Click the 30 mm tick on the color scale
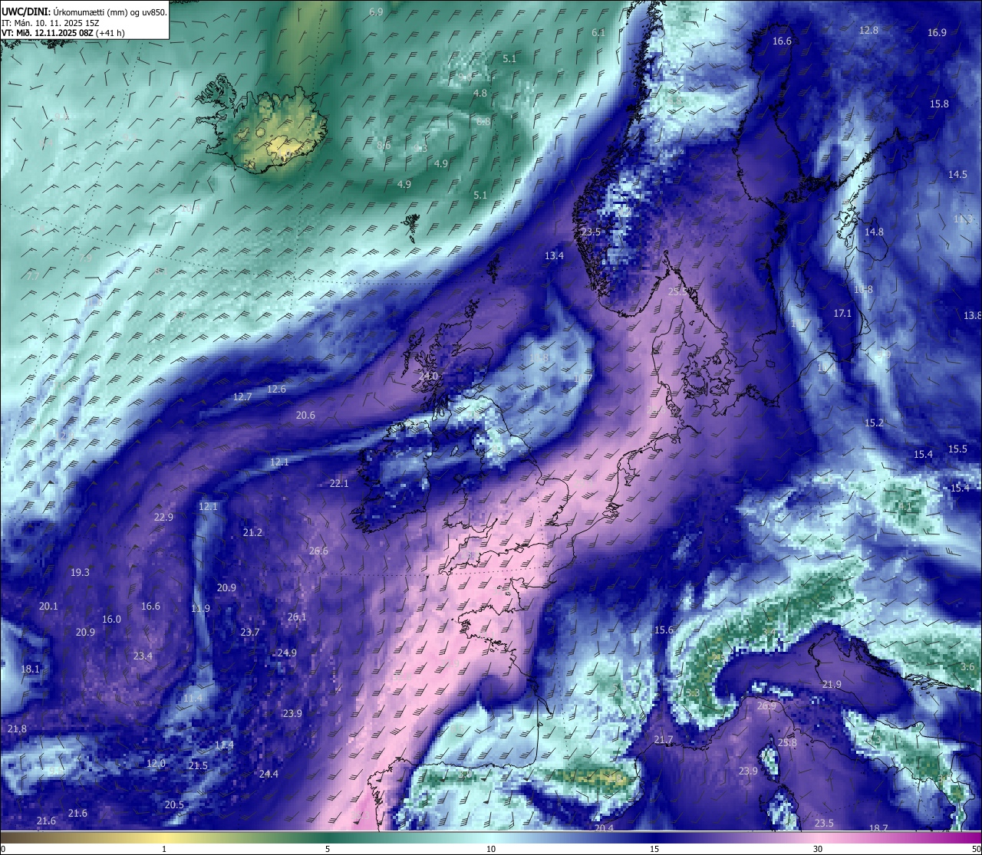Viewport: 982px width, 855px height. [x=818, y=849]
